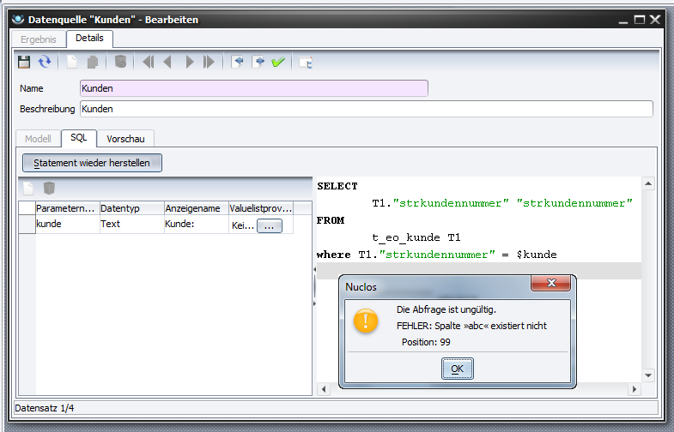Viewport: 674px width, 432px height.
Task: Click into the Name field containing Kunden
Action: (254, 88)
